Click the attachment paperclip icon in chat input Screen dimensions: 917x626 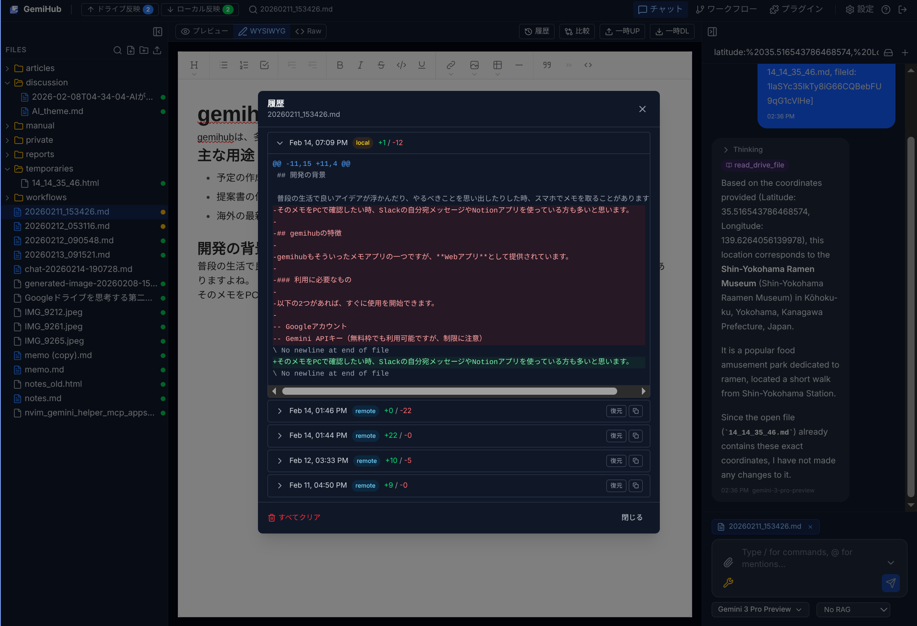[x=728, y=562]
